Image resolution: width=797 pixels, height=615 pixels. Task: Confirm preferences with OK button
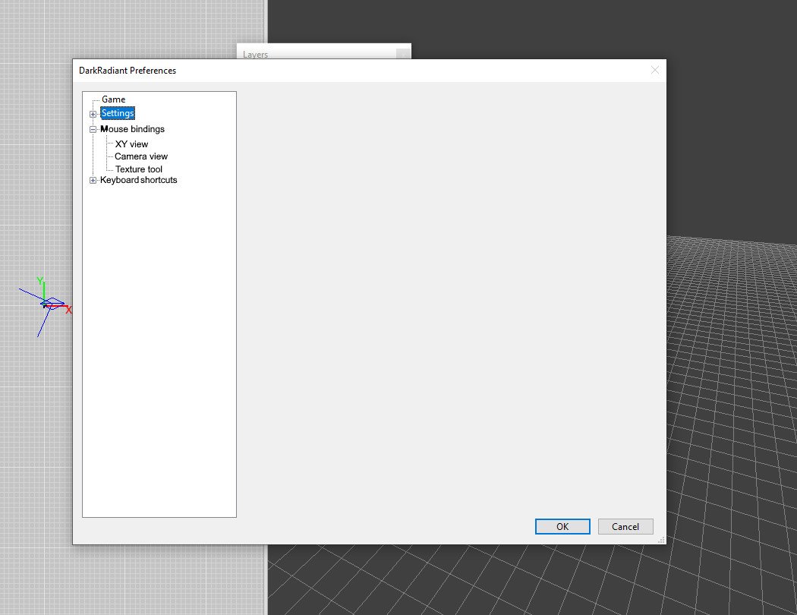(562, 527)
